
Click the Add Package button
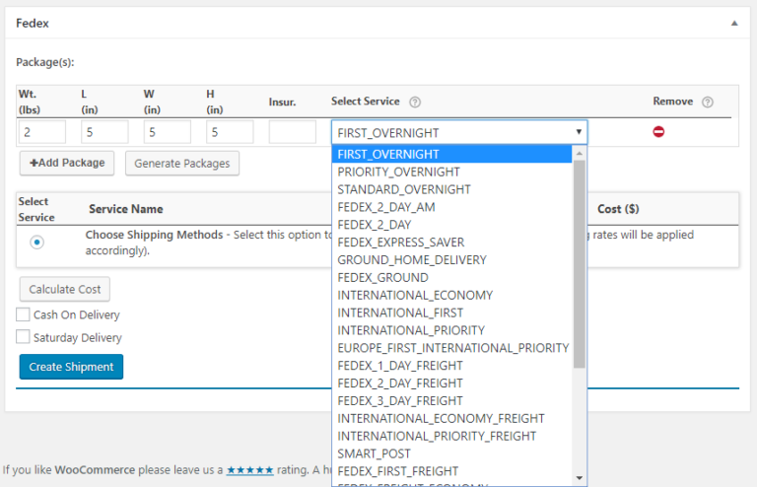point(67,163)
